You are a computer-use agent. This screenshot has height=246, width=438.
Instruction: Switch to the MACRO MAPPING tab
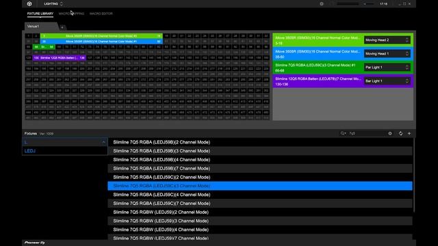[x=71, y=14]
